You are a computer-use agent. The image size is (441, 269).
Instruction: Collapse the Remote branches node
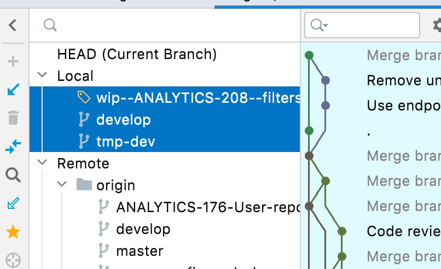(42, 162)
